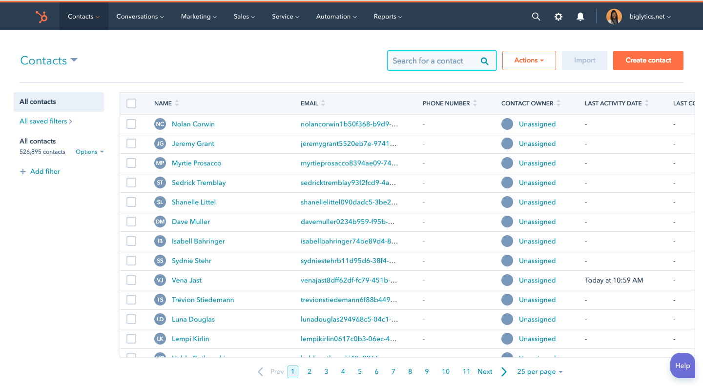Open the 25 per page dropdown
The width and height of the screenshot is (703, 386).
539,371
